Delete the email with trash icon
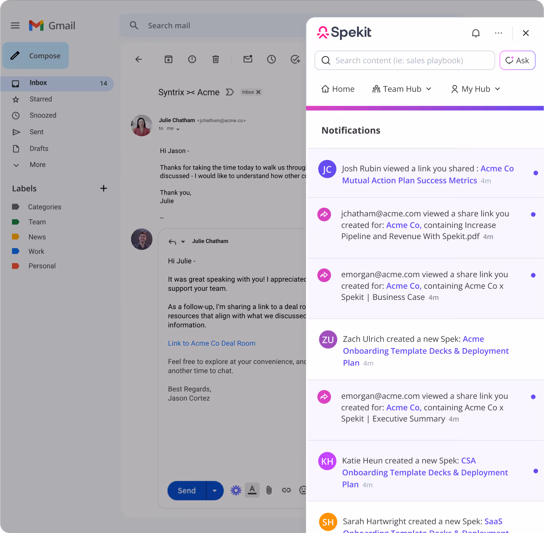This screenshot has height=533, width=544. (x=216, y=59)
